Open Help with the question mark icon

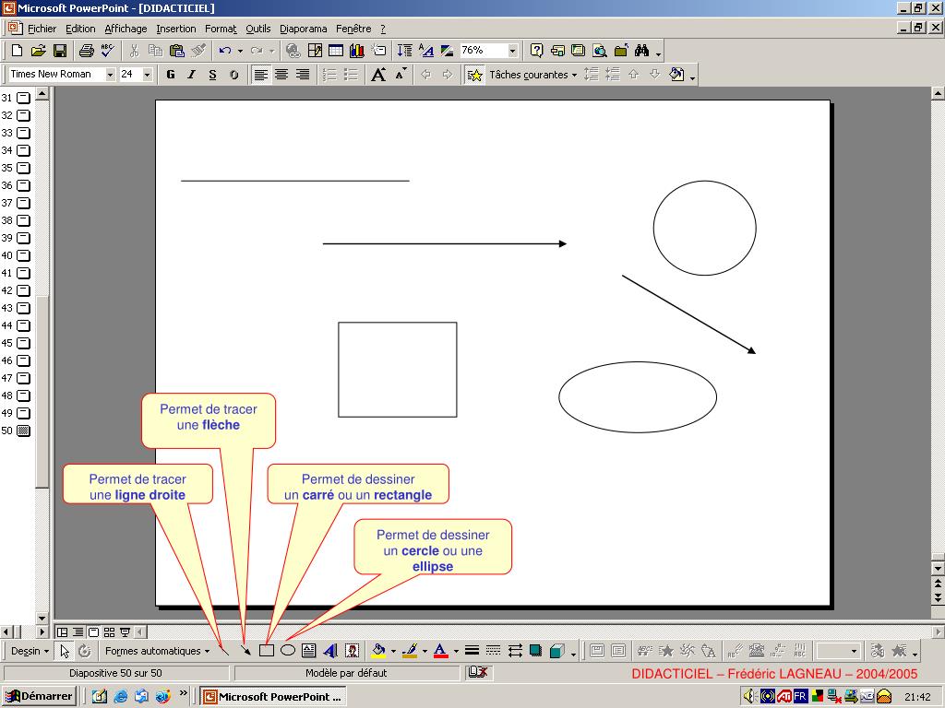pyautogui.click(x=536, y=51)
